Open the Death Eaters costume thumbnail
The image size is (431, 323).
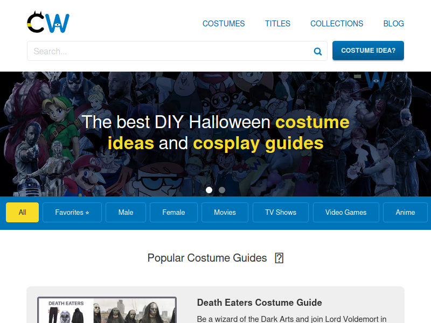tap(107, 310)
